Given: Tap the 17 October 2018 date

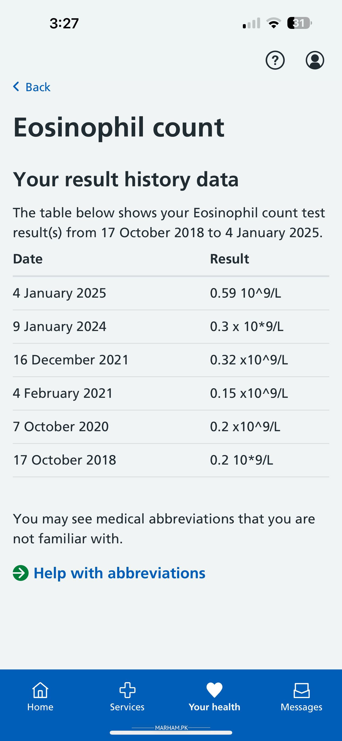Looking at the screenshot, I should [x=64, y=460].
